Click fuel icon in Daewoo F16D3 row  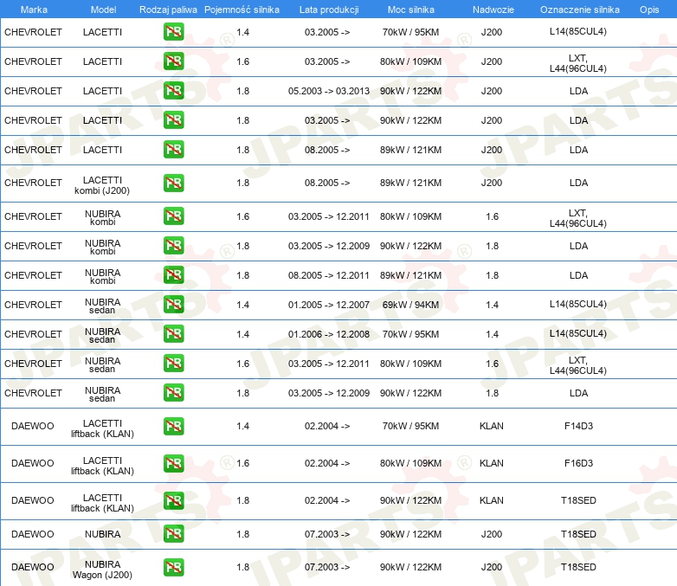click(x=173, y=463)
